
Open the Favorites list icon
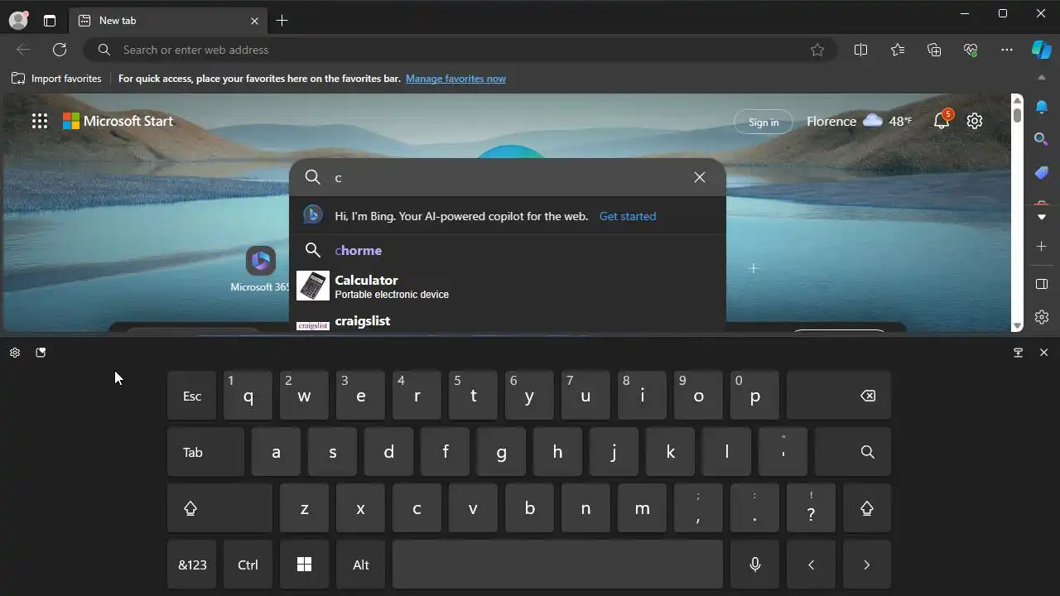898,50
